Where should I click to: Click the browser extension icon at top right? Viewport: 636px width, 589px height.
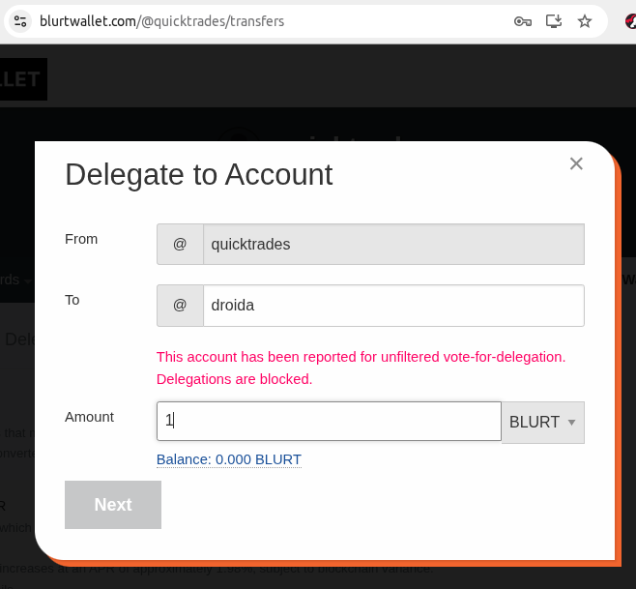(631, 21)
